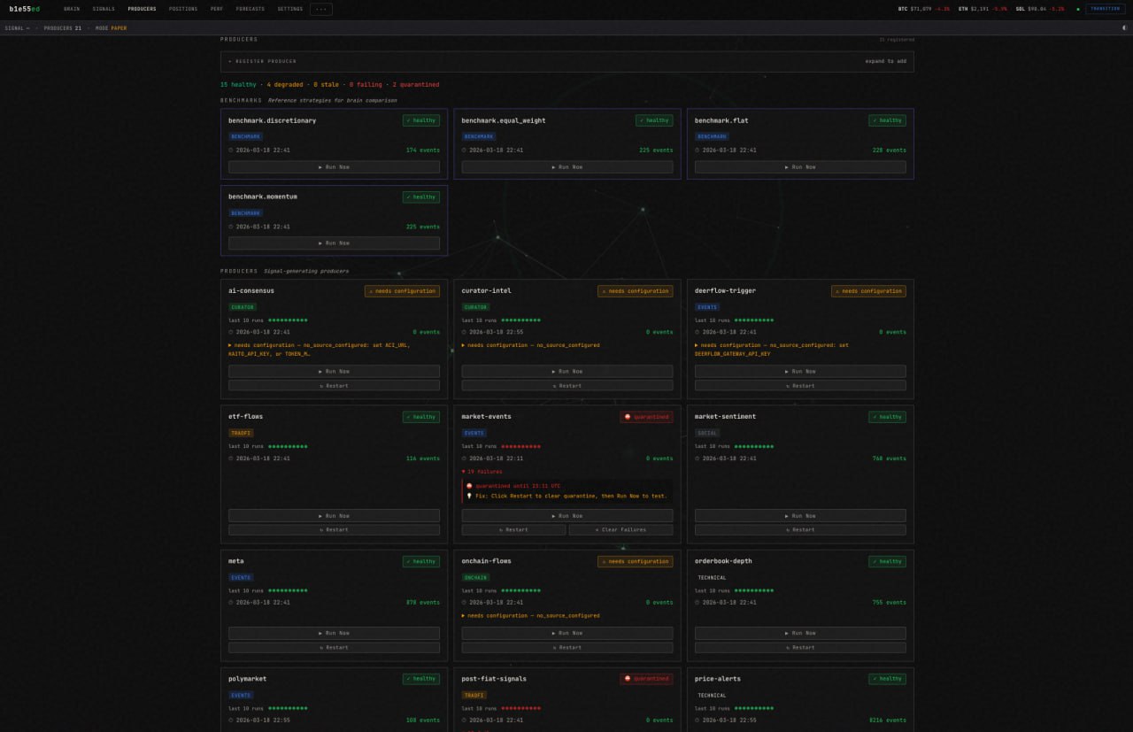
Task: Click quarantined badge on market-events
Action: (646, 417)
